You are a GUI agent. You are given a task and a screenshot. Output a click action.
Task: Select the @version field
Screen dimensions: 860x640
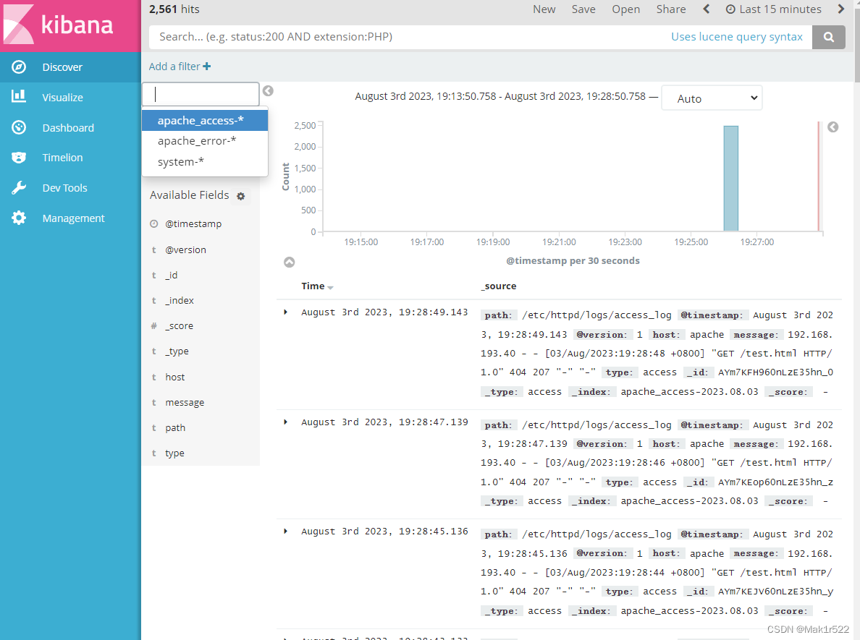(x=185, y=249)
